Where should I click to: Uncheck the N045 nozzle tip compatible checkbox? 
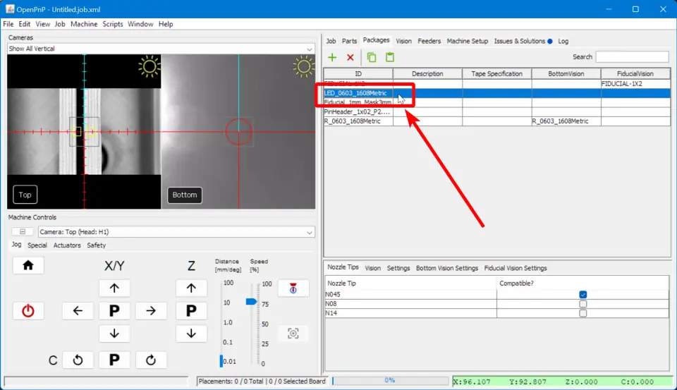point(583,295)
